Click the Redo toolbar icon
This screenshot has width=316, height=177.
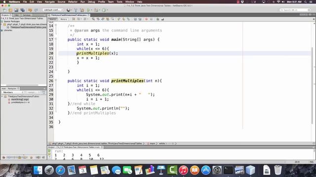(36, 10)
